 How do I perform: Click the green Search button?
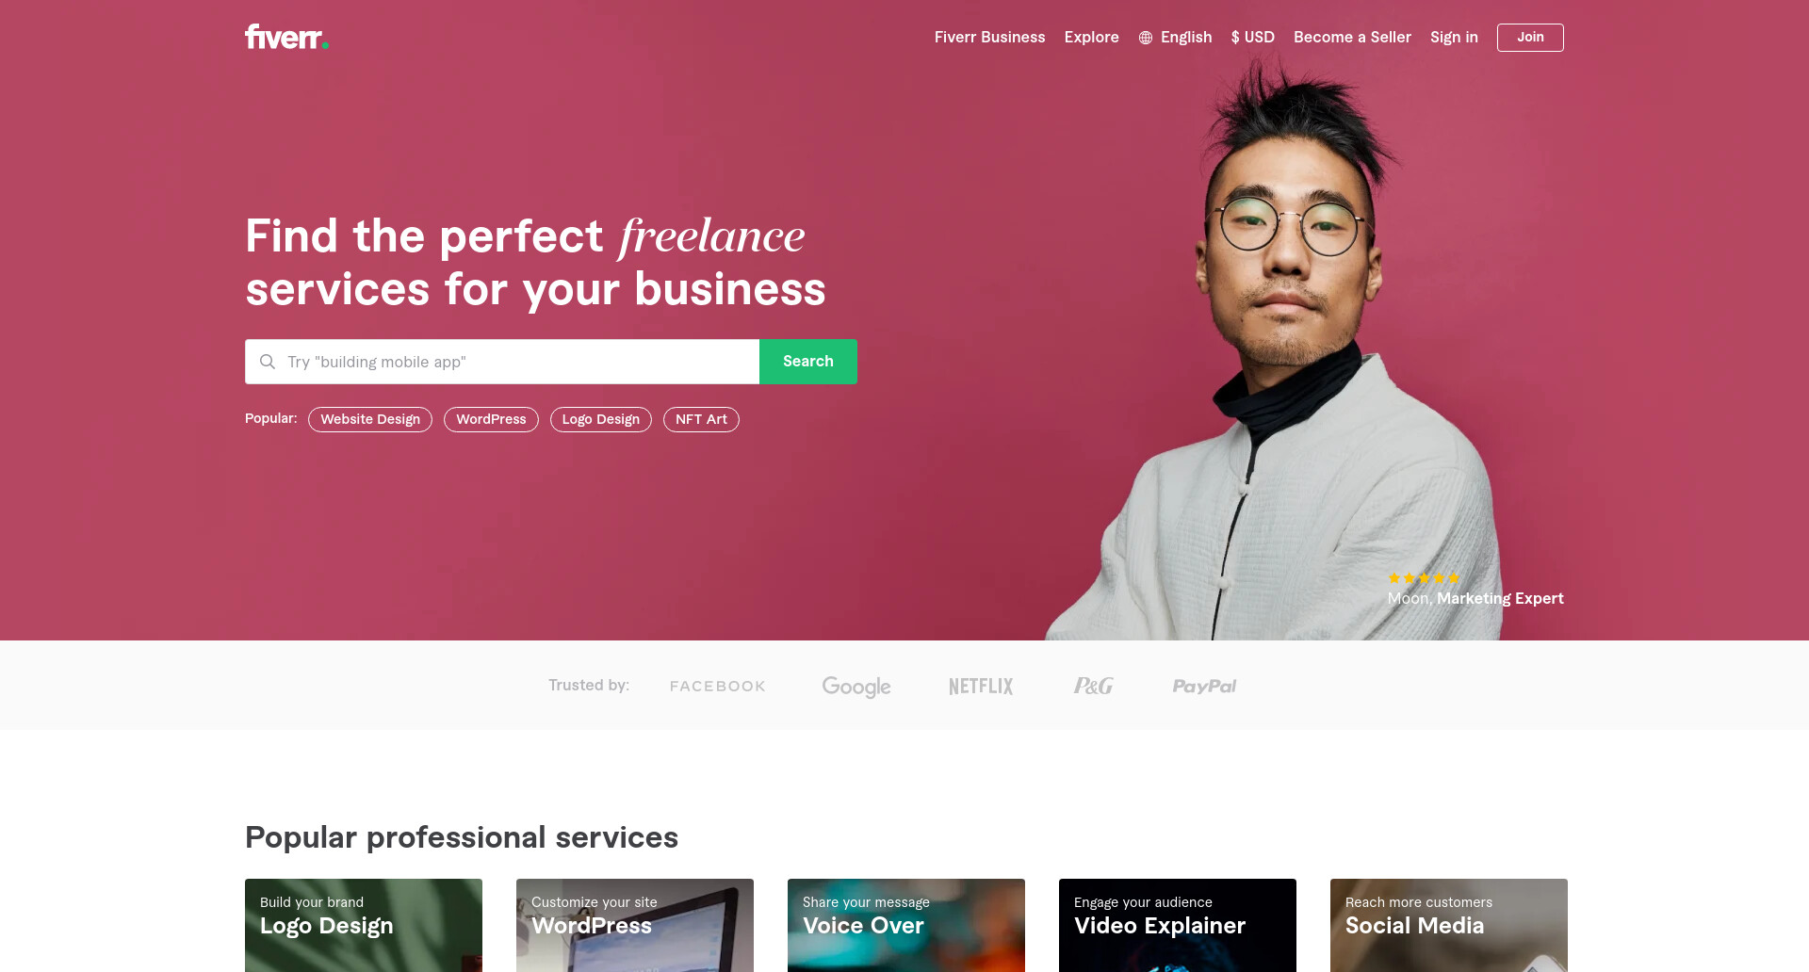click(x=808, y=362)
